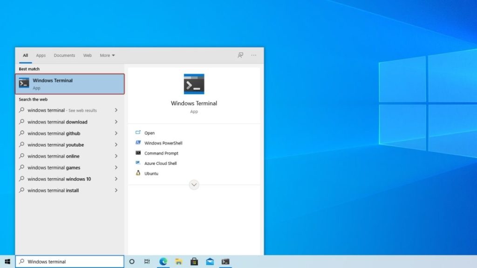Click the ellipsis options icon in search header

pyautogui.click(x=253, y=55)
